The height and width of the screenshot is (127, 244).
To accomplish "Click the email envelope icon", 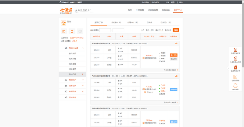I will (80, 31).
